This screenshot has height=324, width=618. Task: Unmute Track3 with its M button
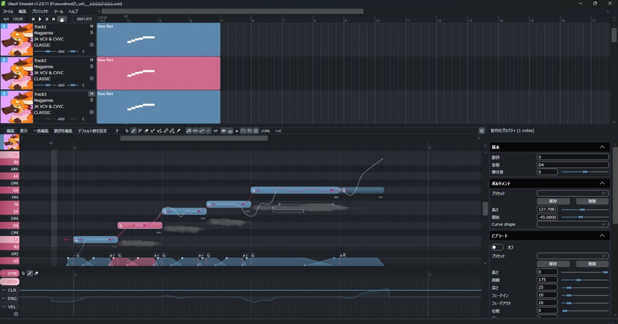click(92, 94)
